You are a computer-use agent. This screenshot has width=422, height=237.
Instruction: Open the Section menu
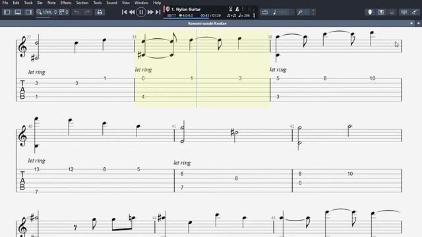[82, 3]
